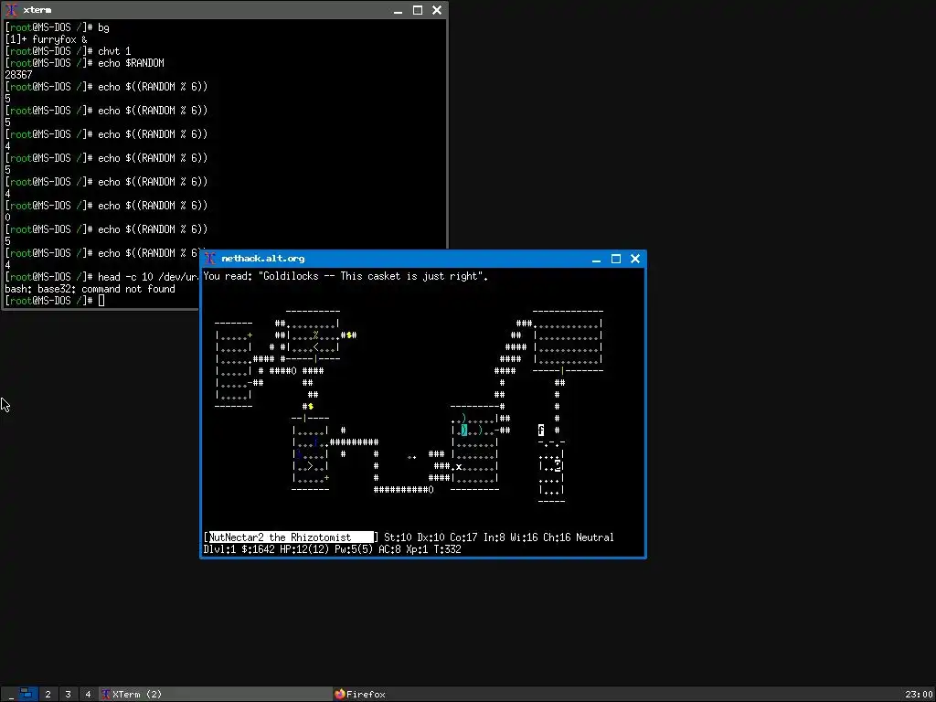This screenshot has width=936, height=702.
Task: Click the gold '$' right of the upstairs room
Action: (348, 335)
